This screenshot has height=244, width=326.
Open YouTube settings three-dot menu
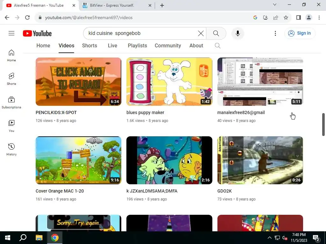(275, 33)
